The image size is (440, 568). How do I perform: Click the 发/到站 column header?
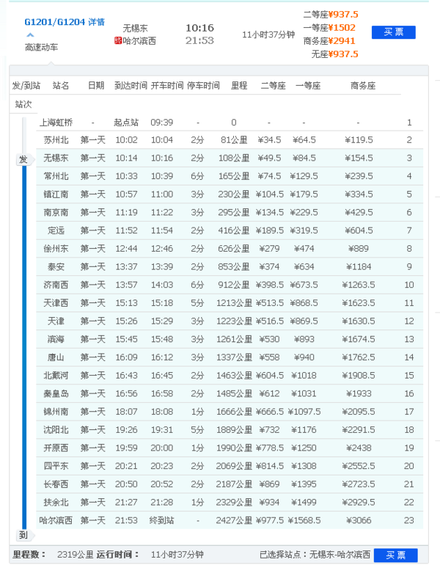click(x=26, y=85)
